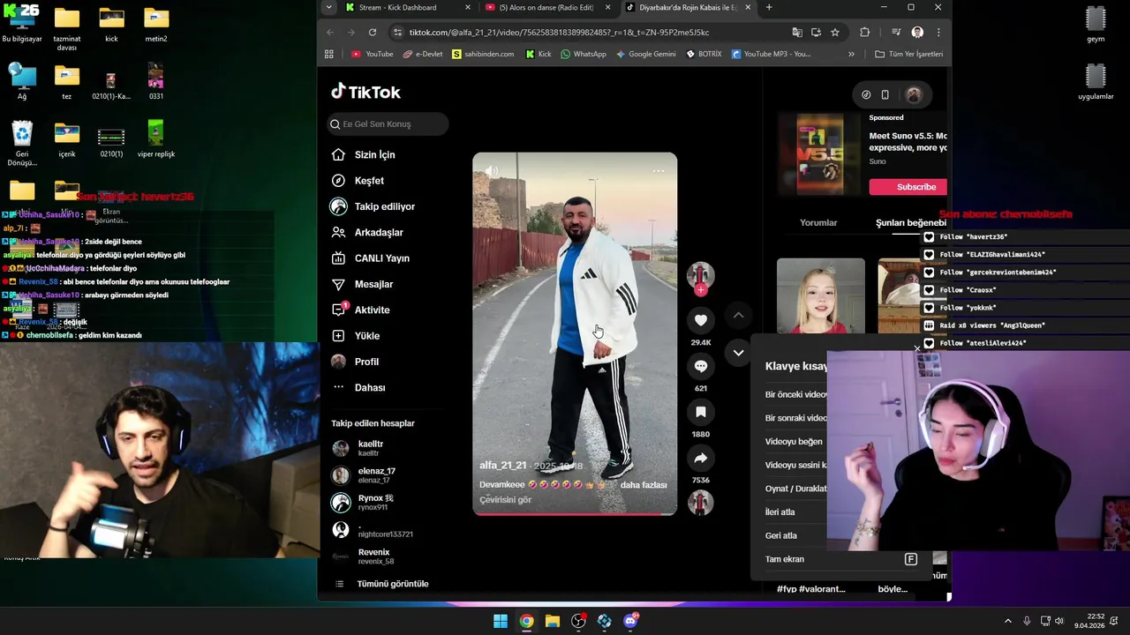Click the video progress bar
The image size is (1130, 635).
[x=575, y=513]
